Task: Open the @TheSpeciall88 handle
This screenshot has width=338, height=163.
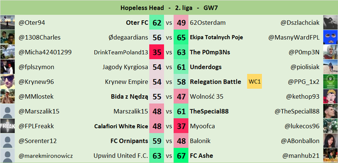Action: (x=297, y=111)
